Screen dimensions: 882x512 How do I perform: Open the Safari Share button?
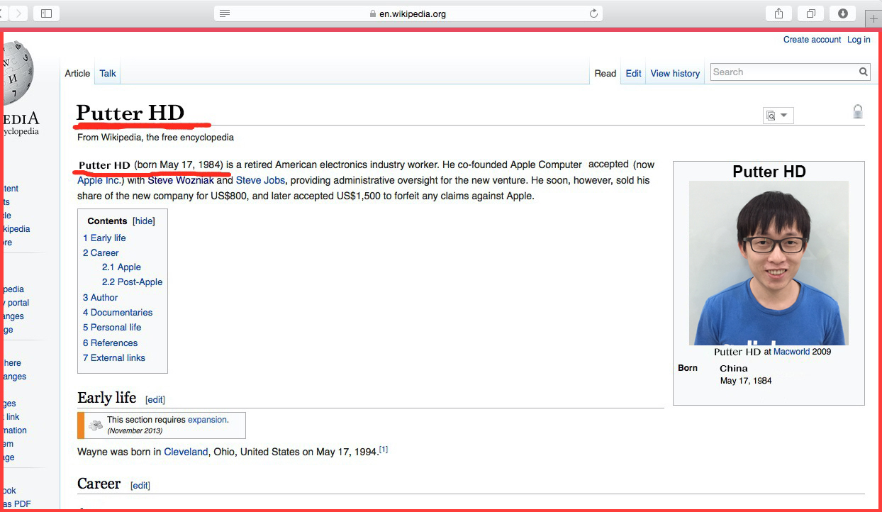778,13
